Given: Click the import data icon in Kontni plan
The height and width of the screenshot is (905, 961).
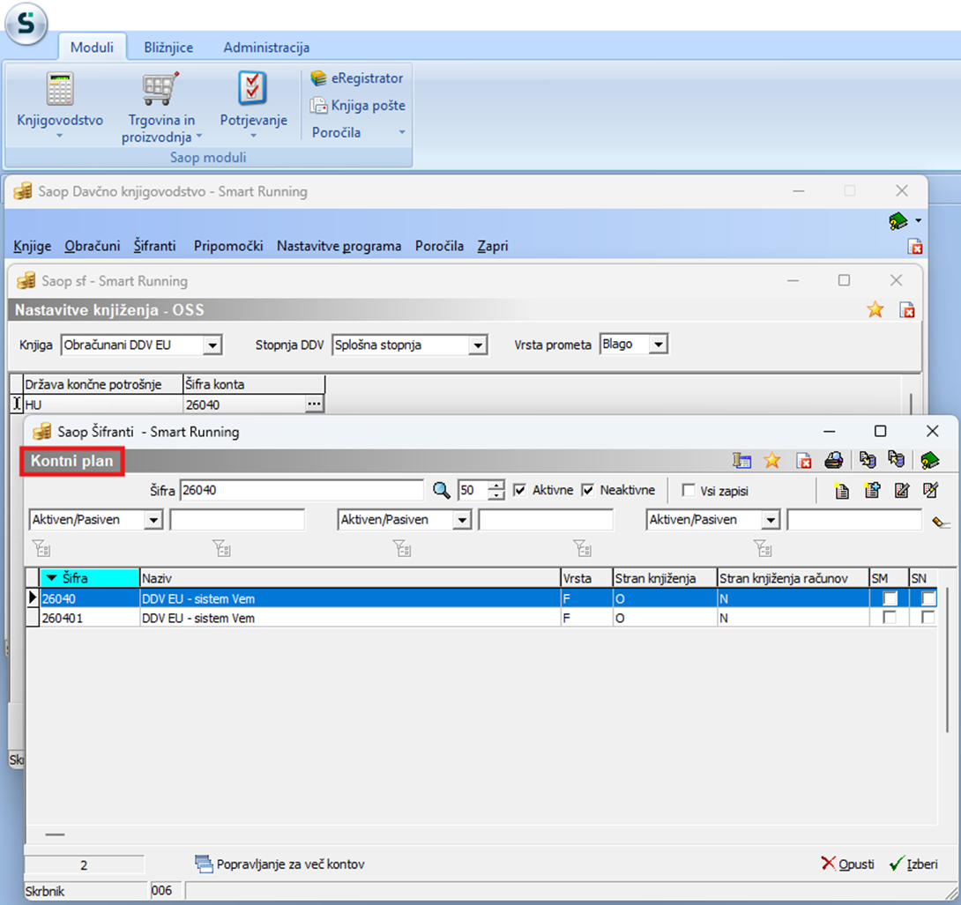Looking at the screenshot, I should 896,459.
